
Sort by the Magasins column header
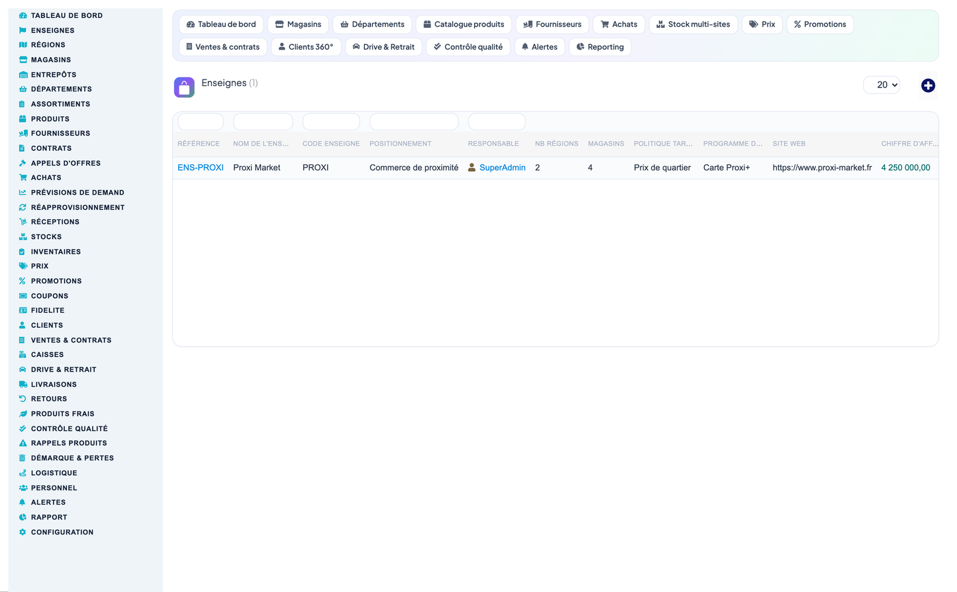[x=606, y=144]
